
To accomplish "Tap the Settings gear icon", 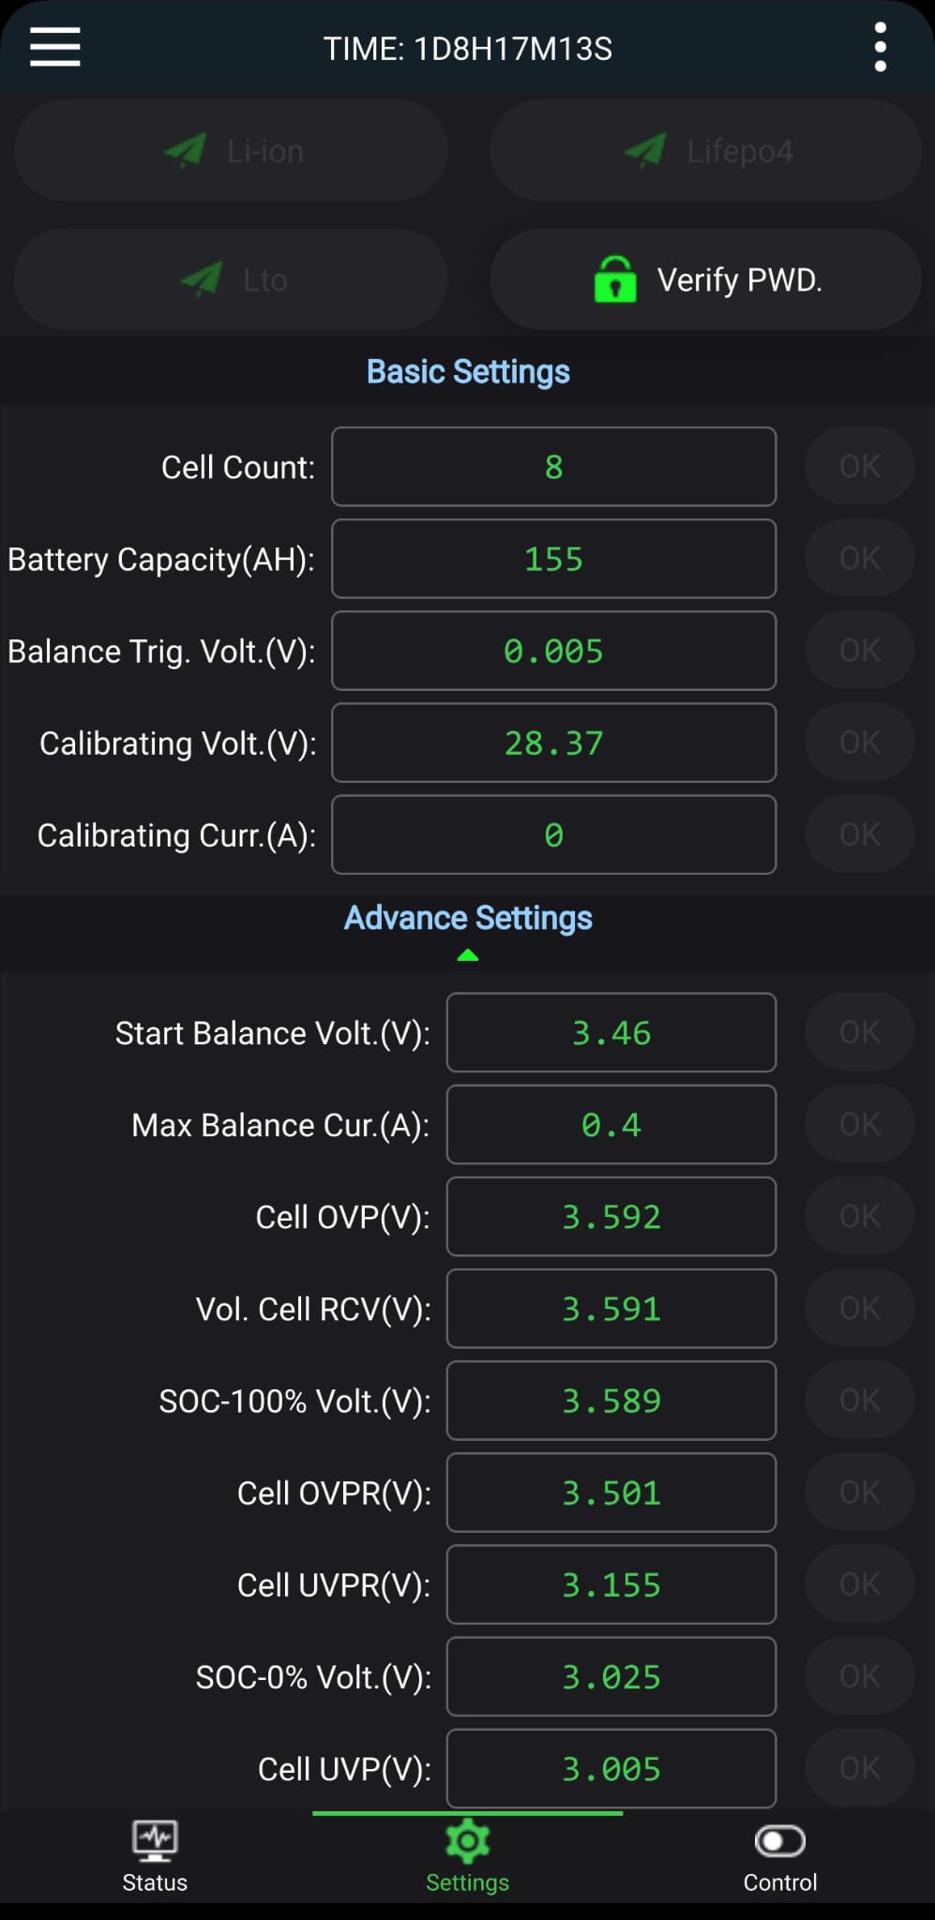I will [x=467, y=1841].
